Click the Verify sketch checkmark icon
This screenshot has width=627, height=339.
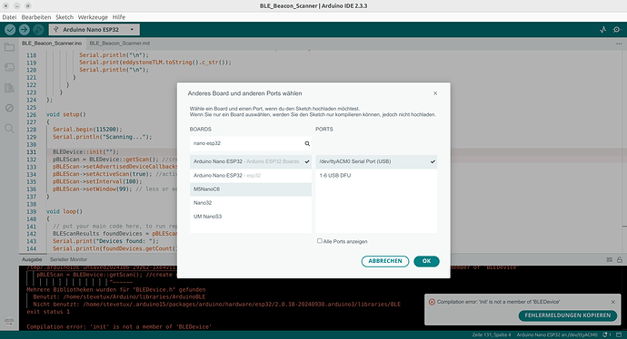pyautogui.click(x=10, y=30)
